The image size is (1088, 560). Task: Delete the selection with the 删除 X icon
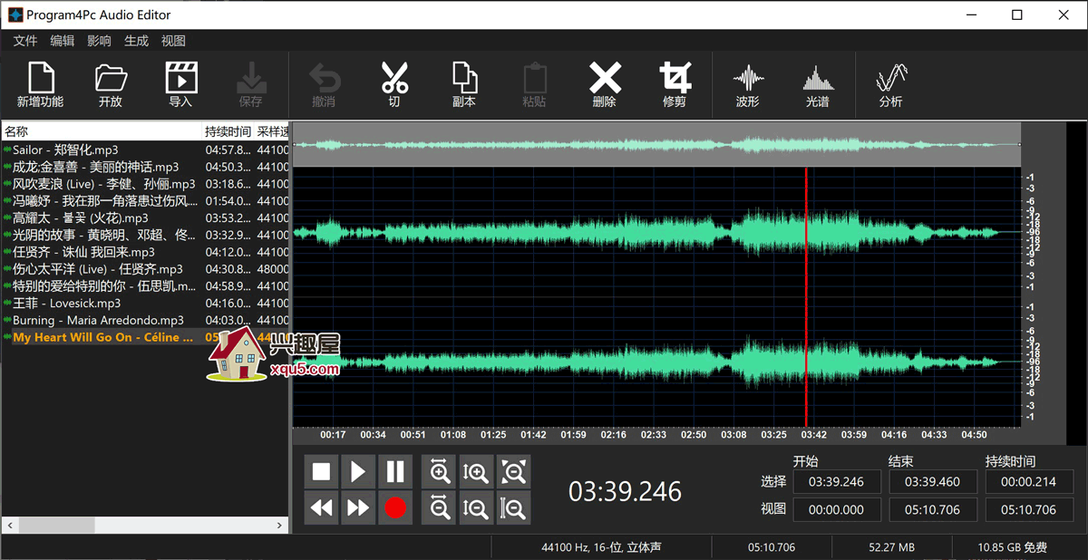tap(605, 78)
